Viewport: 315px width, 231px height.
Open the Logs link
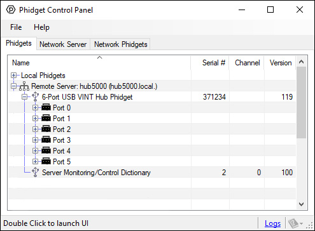(272, 223)
